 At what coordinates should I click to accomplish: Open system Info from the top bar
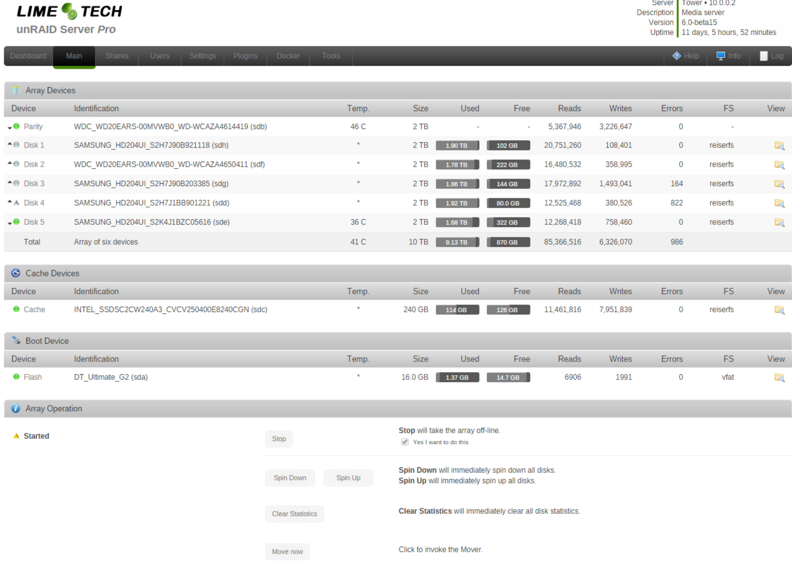click(728, 56)
